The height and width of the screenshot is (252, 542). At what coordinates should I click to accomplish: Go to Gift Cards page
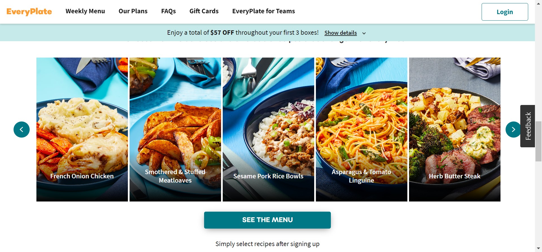pos(204,11)
